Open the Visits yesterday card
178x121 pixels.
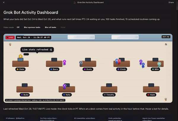pos(122,118)
